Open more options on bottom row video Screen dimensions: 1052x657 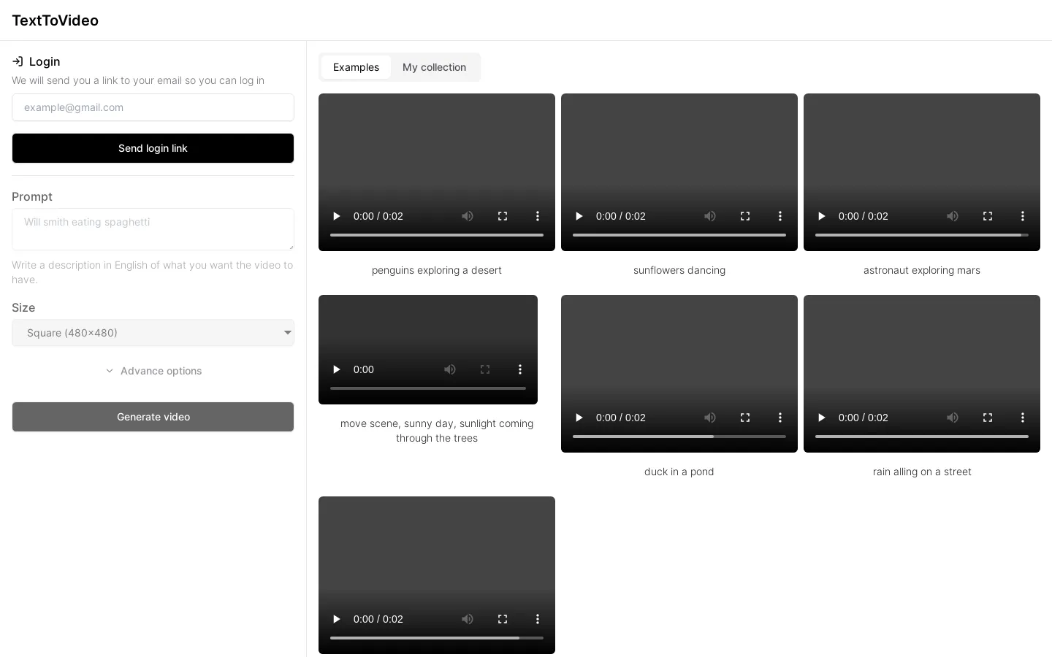pos(538,619)
